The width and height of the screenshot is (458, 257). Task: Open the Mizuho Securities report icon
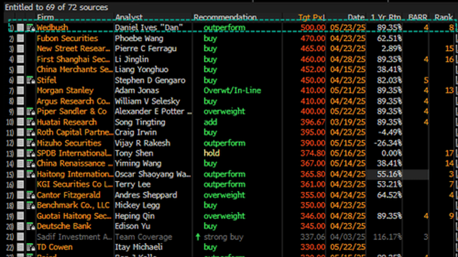click(x=31, y=143)
